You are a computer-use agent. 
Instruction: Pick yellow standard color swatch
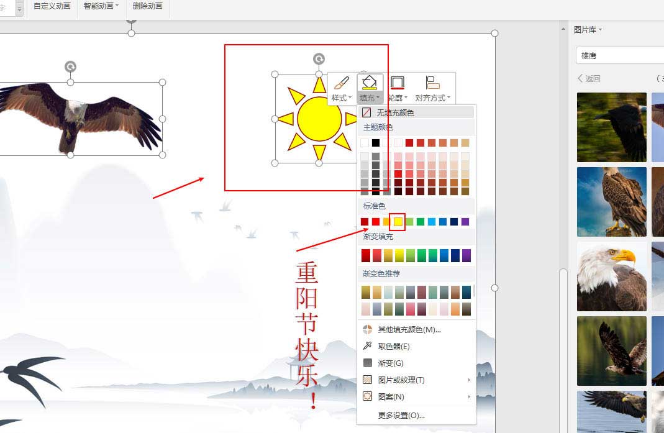pyautogui.click(x=398, y=222)
